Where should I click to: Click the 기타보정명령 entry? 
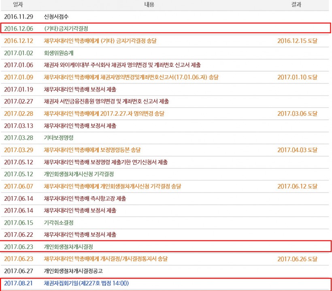(59, 138)
